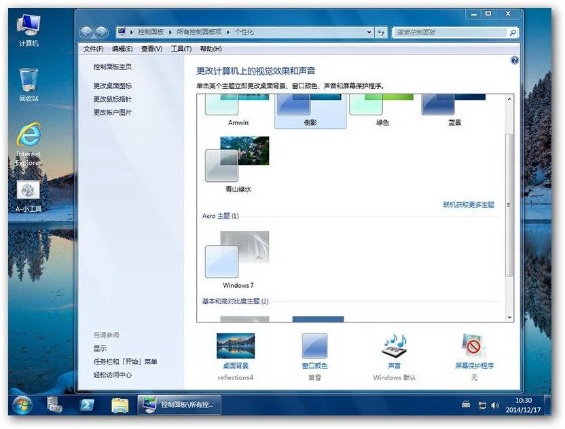Image resolution: width=565 pixels, height=429 pixels.
Task: Open the 屏幕保护程序 setting
Action: click(474, 356)
